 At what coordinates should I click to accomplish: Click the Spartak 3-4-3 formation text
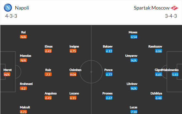pos(171,16)
